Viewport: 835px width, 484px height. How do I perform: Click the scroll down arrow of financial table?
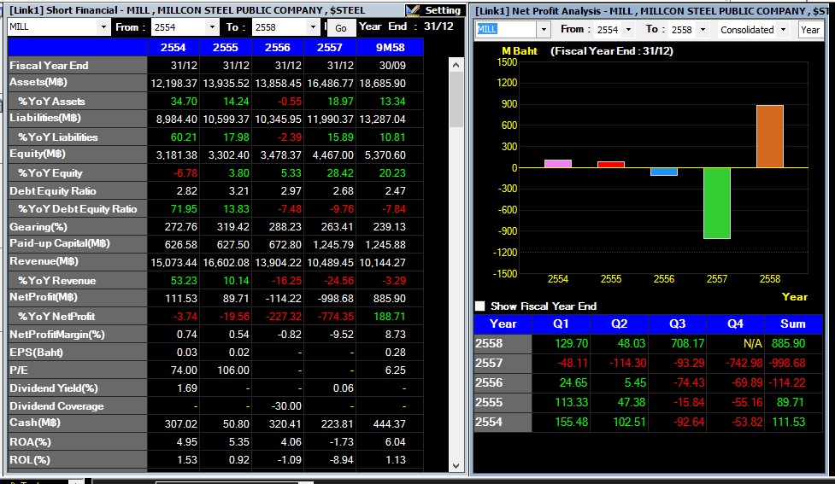coord(456,465)
